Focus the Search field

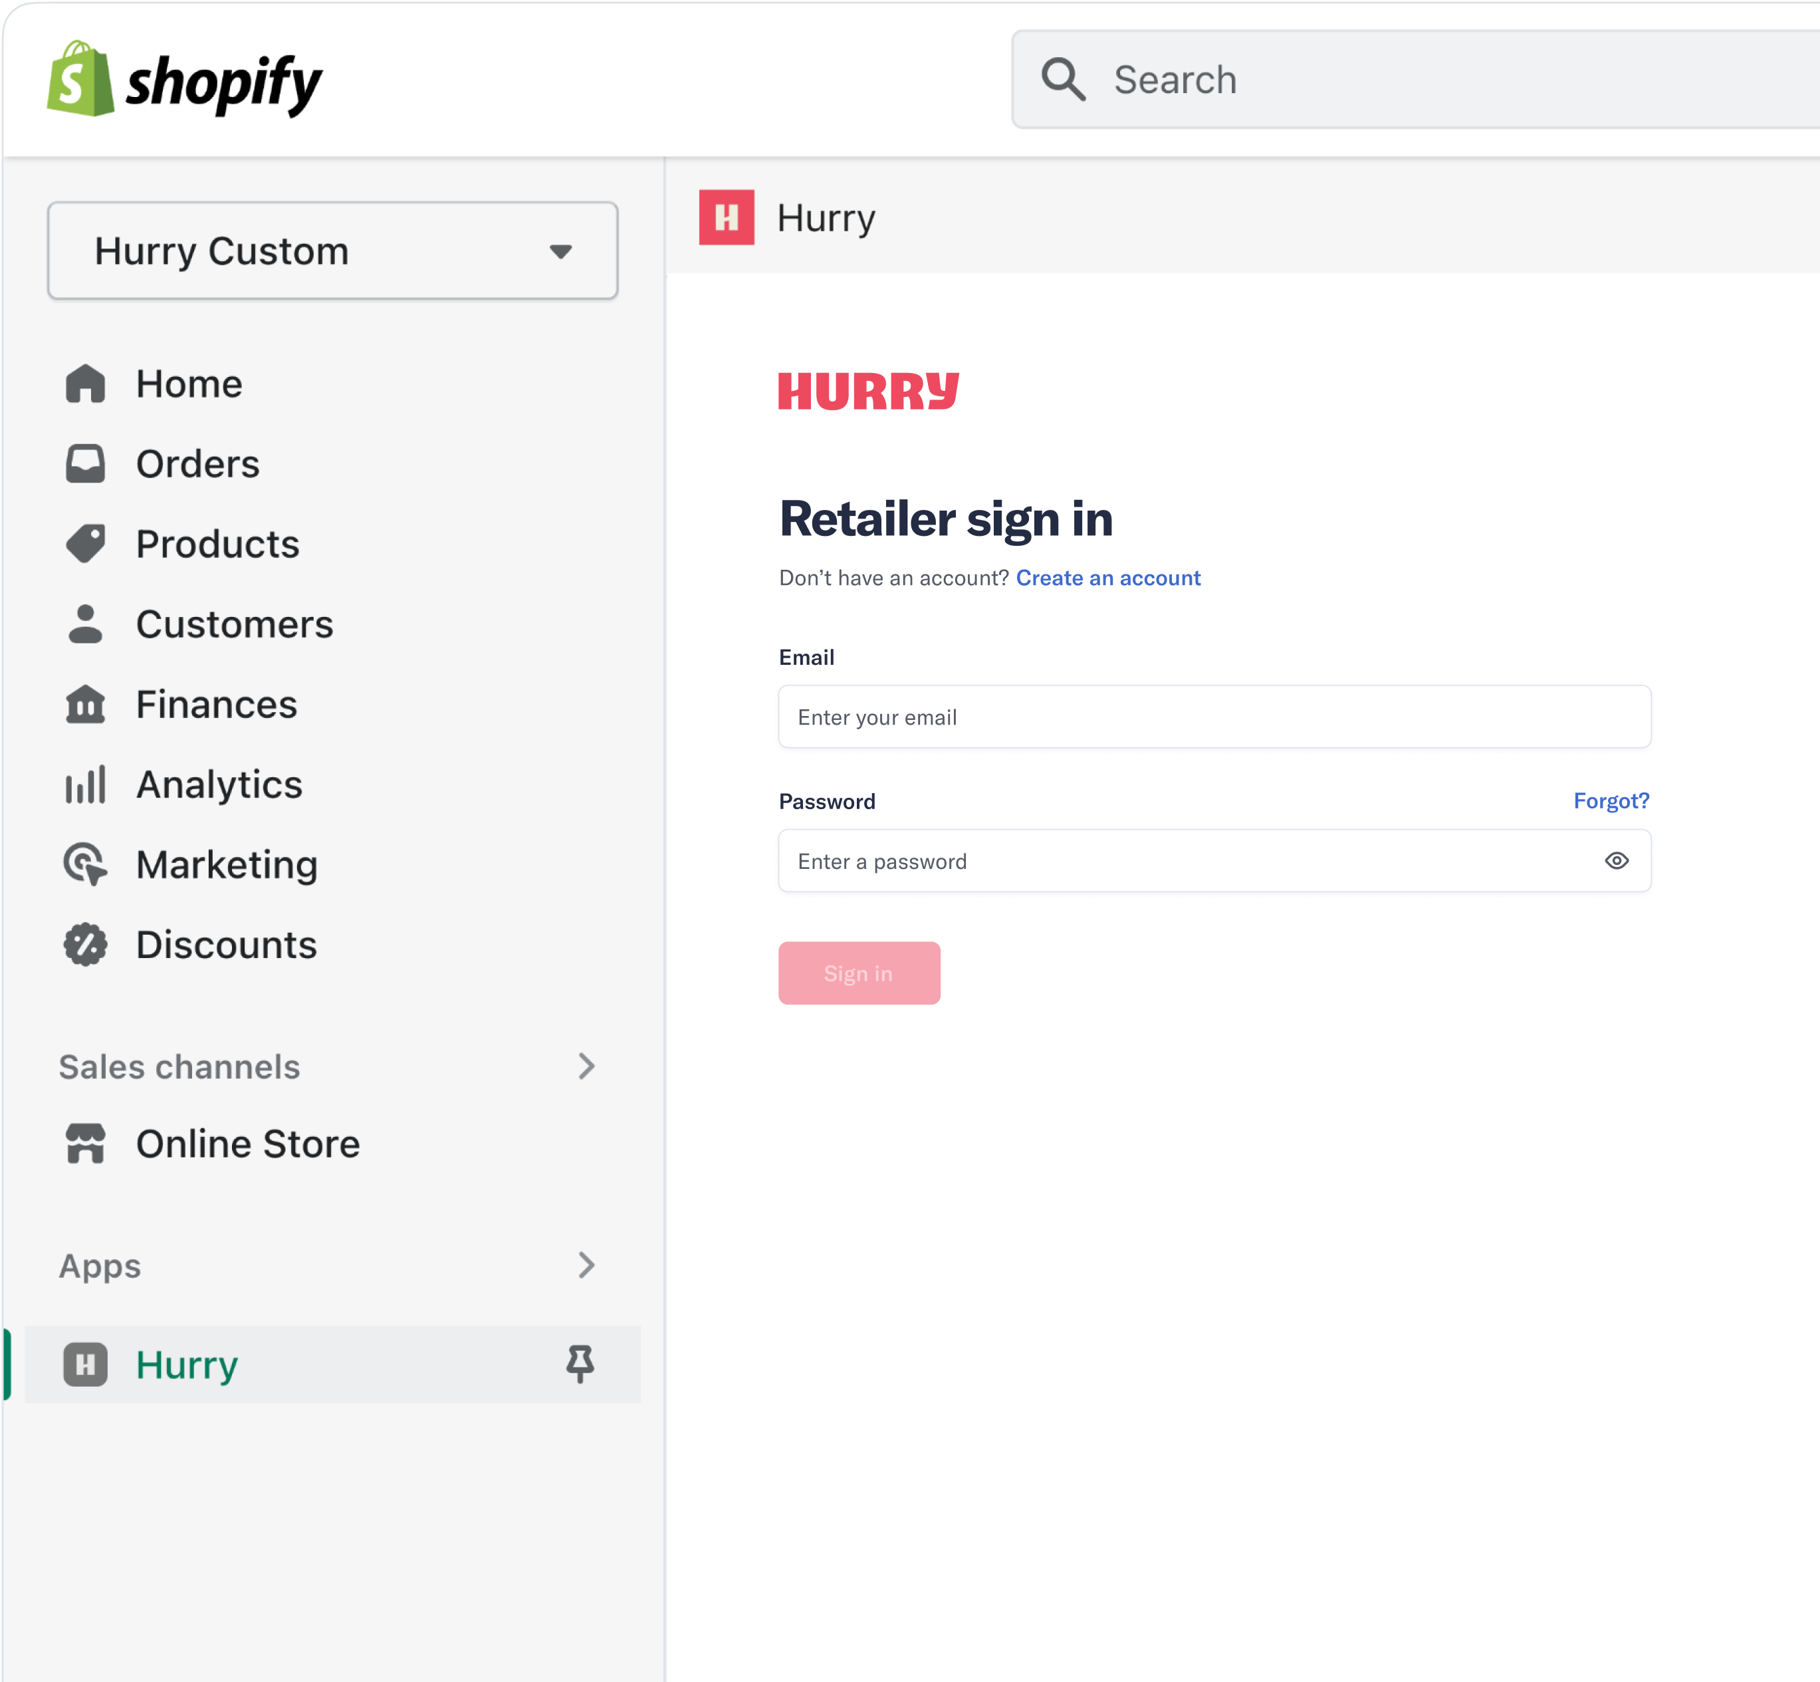[1416, 79]
